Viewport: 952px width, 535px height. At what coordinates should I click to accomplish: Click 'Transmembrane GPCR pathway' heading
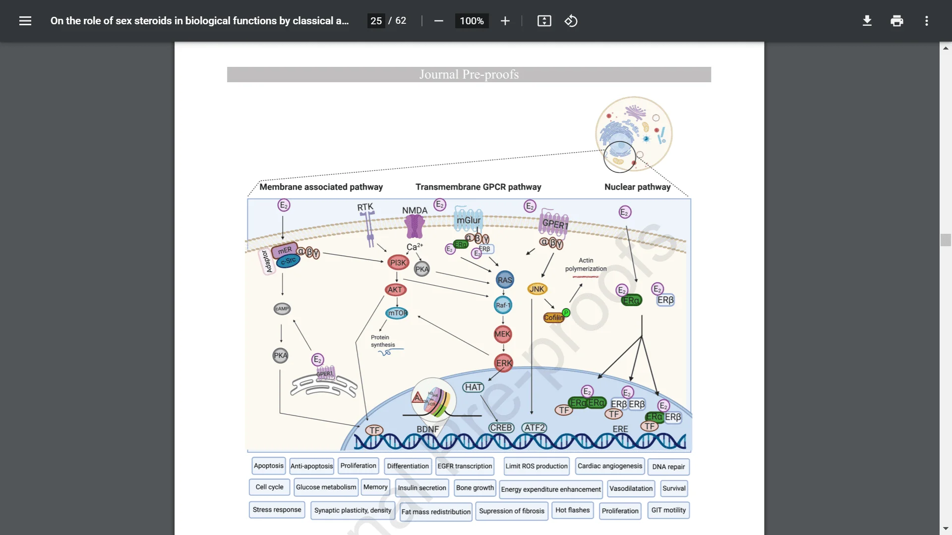pos(478,187)
